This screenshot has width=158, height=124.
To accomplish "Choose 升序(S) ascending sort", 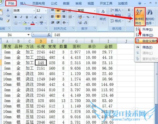I will click(x=146, y=29).
